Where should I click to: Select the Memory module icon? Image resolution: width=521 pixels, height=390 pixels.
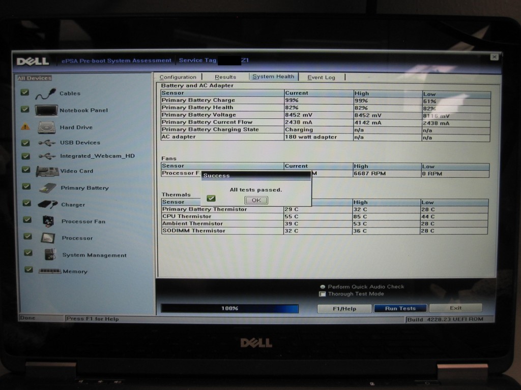point(50,271)
